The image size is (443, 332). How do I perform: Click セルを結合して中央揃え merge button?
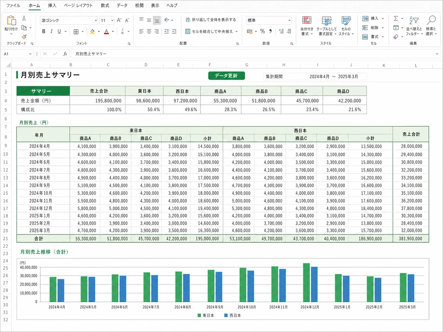[212, 31]
